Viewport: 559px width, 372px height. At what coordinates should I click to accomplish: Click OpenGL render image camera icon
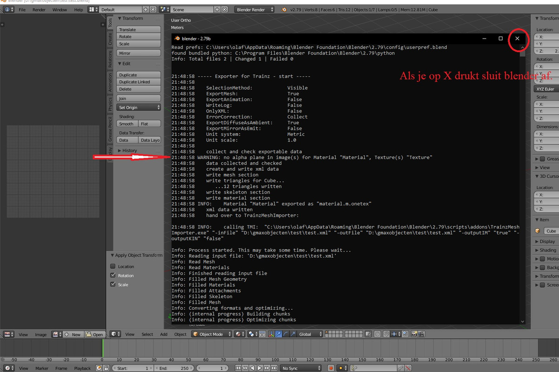click(414, 334)
